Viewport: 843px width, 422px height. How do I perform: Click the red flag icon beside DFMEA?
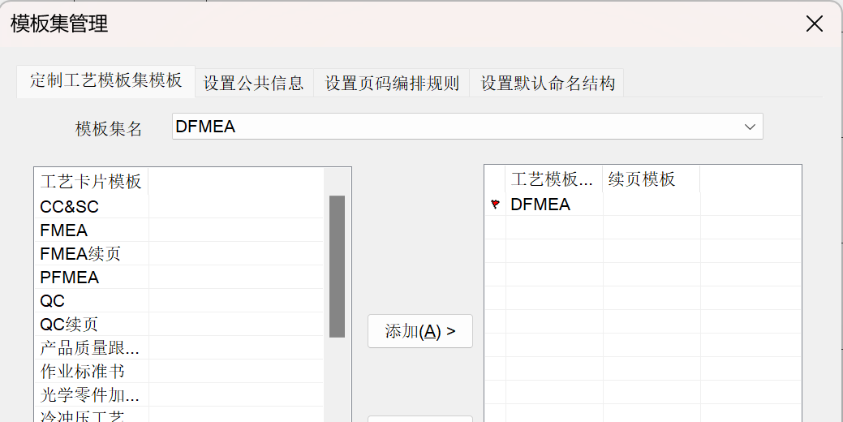tap(495, 205)
